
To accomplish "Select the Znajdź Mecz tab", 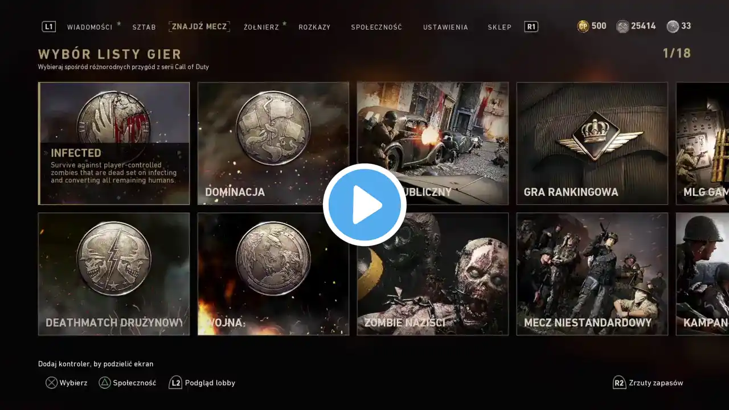I will pos(199,26).
